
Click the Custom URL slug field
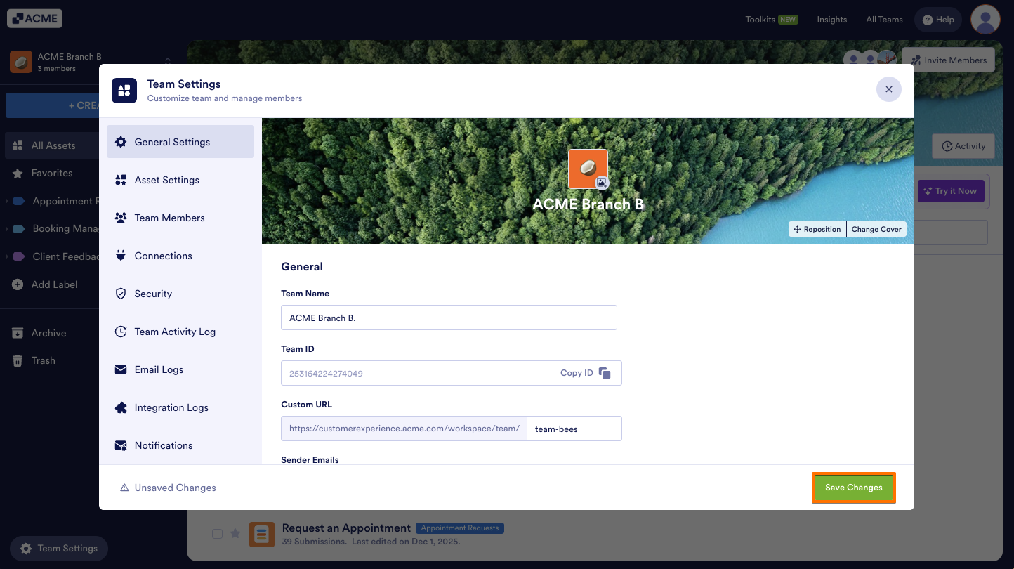click(574, 429)
